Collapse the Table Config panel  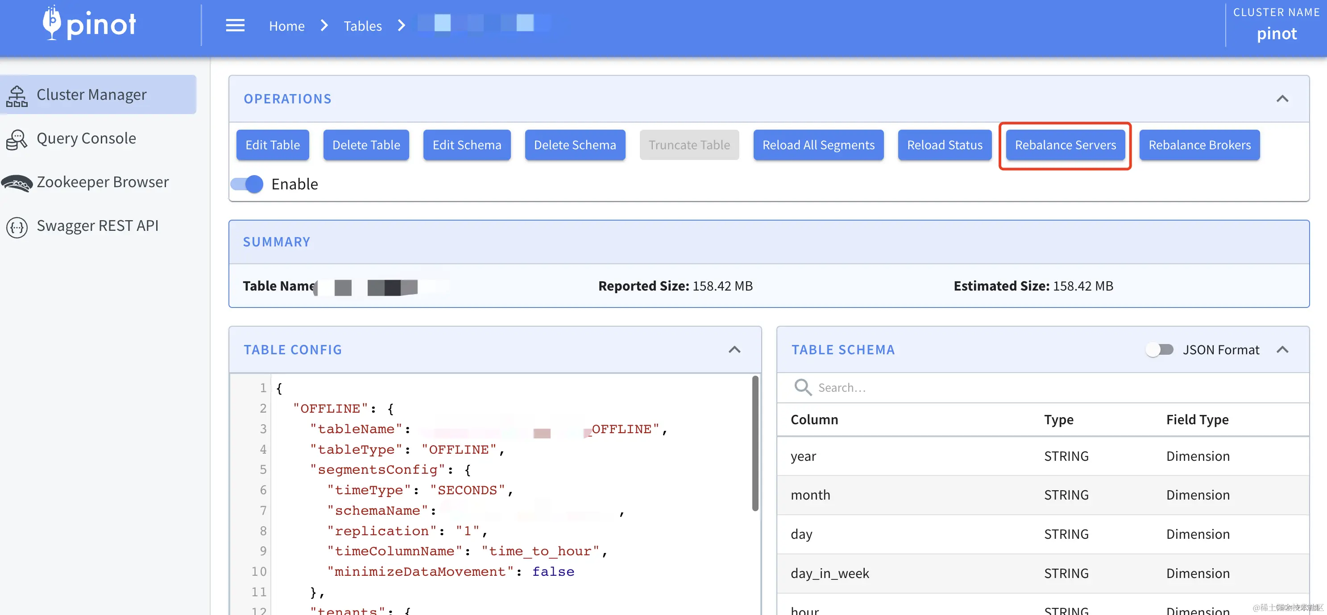734,349
